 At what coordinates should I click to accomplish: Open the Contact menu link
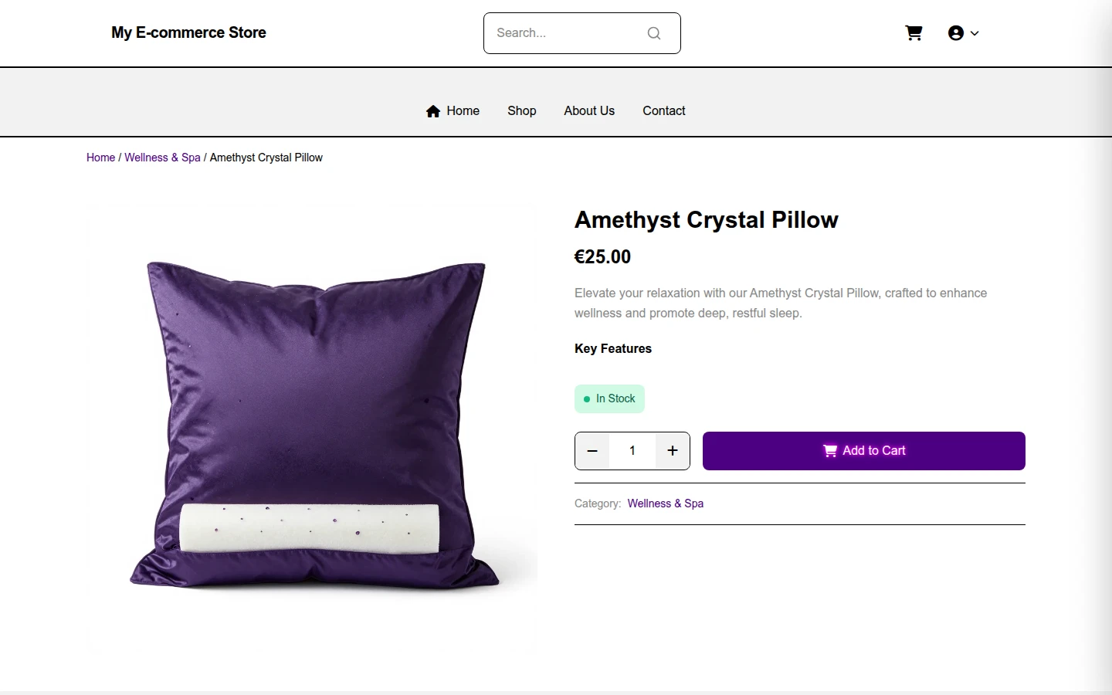pyautogui.click(x=664, y=111)
